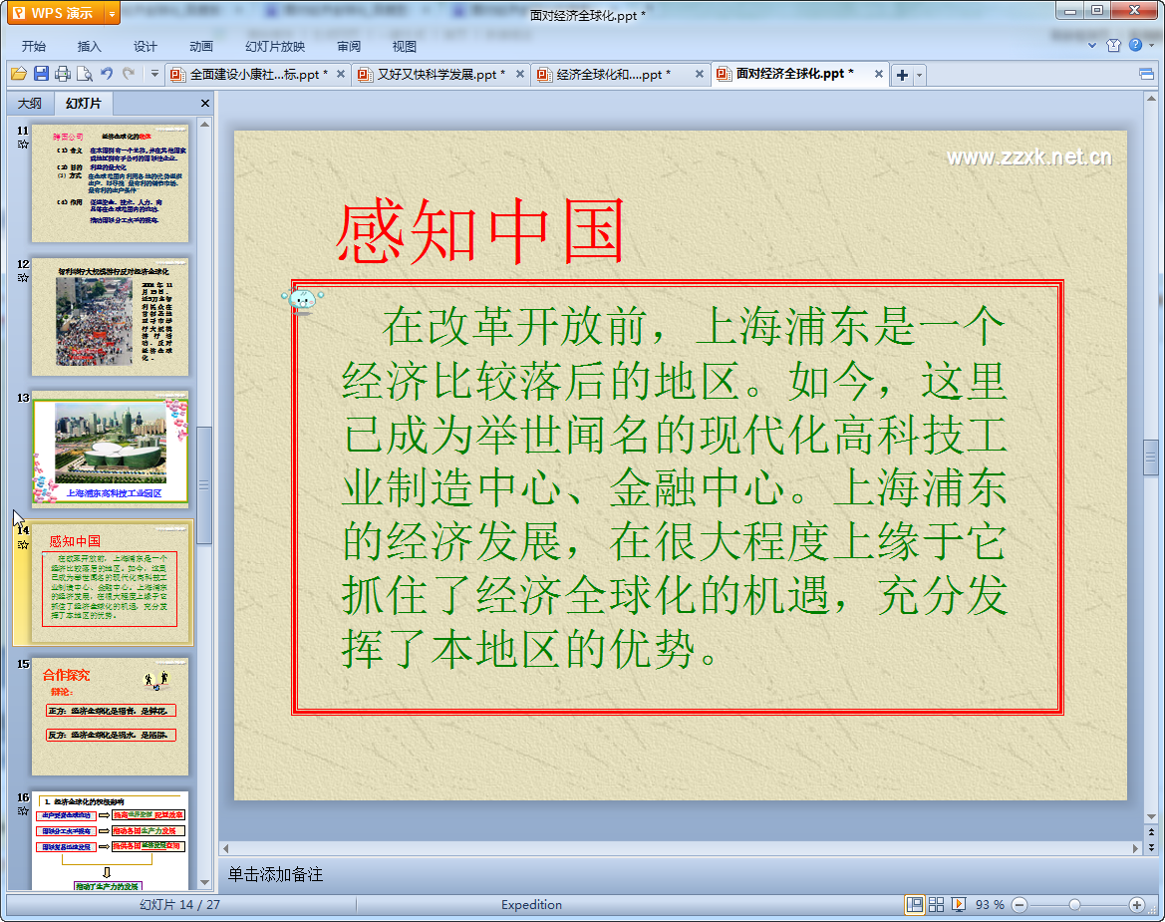The width and height of the screenshot is (1165, 922).
Task: Open the 动画 ribbon tab
Action: 200,46
